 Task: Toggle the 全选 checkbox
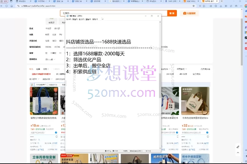coord(47,85)
